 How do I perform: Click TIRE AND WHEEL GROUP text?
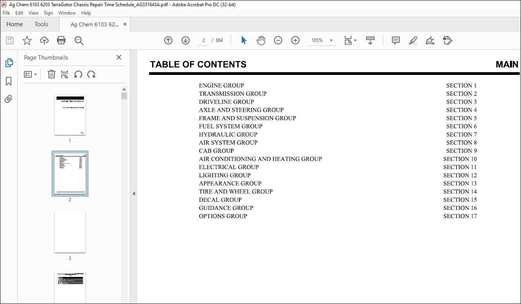click(x=236, y=192)
